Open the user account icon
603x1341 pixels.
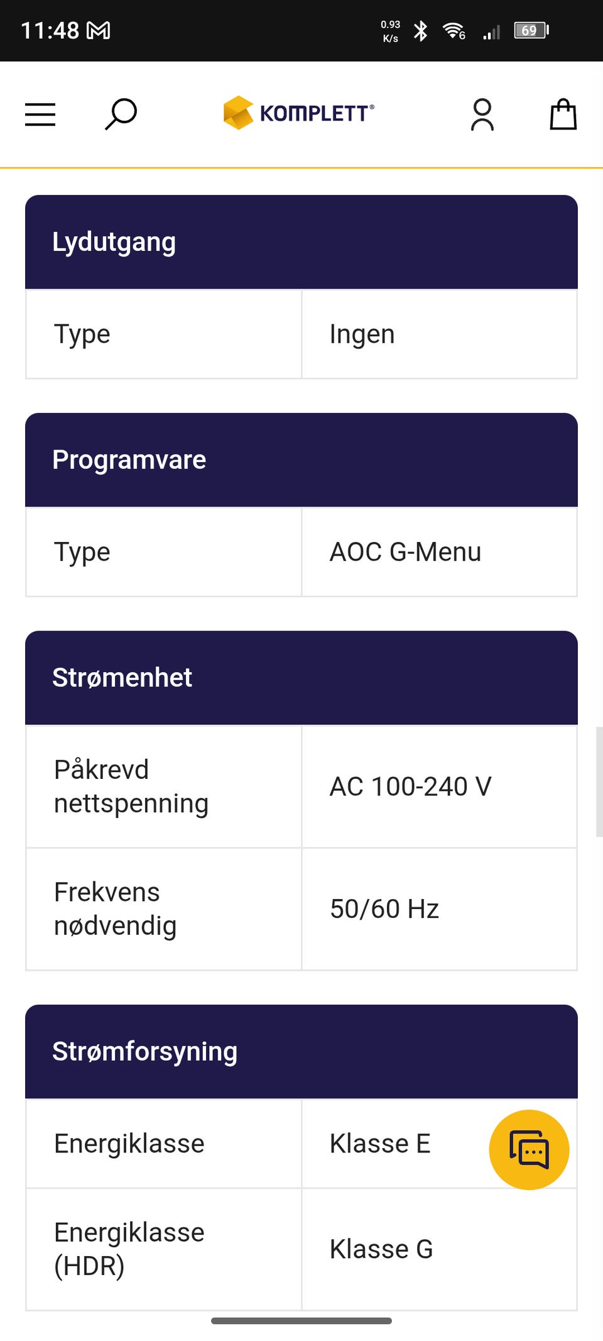tap(482, 114)
